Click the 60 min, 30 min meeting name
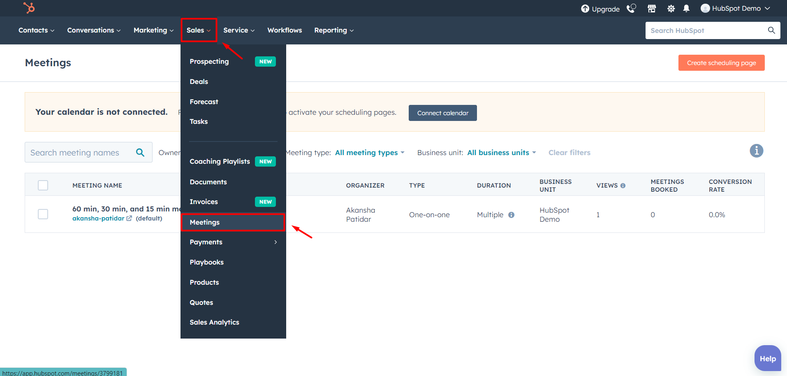The image size is (787, 376). (126, 209)
